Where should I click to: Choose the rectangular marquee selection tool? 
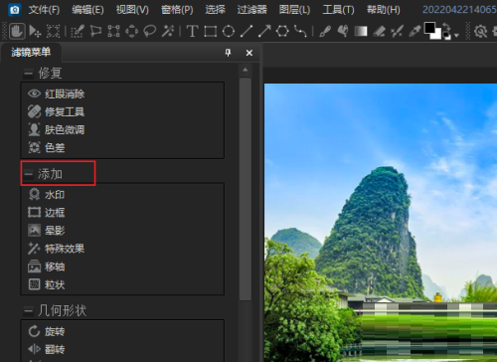53,31
